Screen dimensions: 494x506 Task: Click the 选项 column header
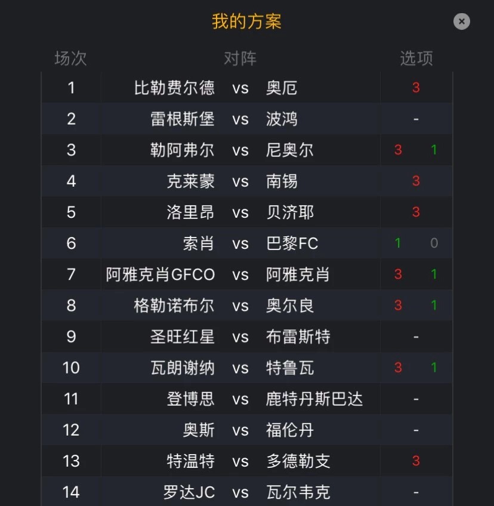click(x=416, y=58)
